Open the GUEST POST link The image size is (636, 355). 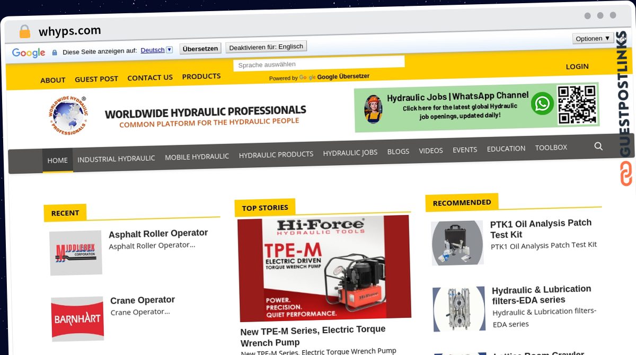[x=96, y=79]
